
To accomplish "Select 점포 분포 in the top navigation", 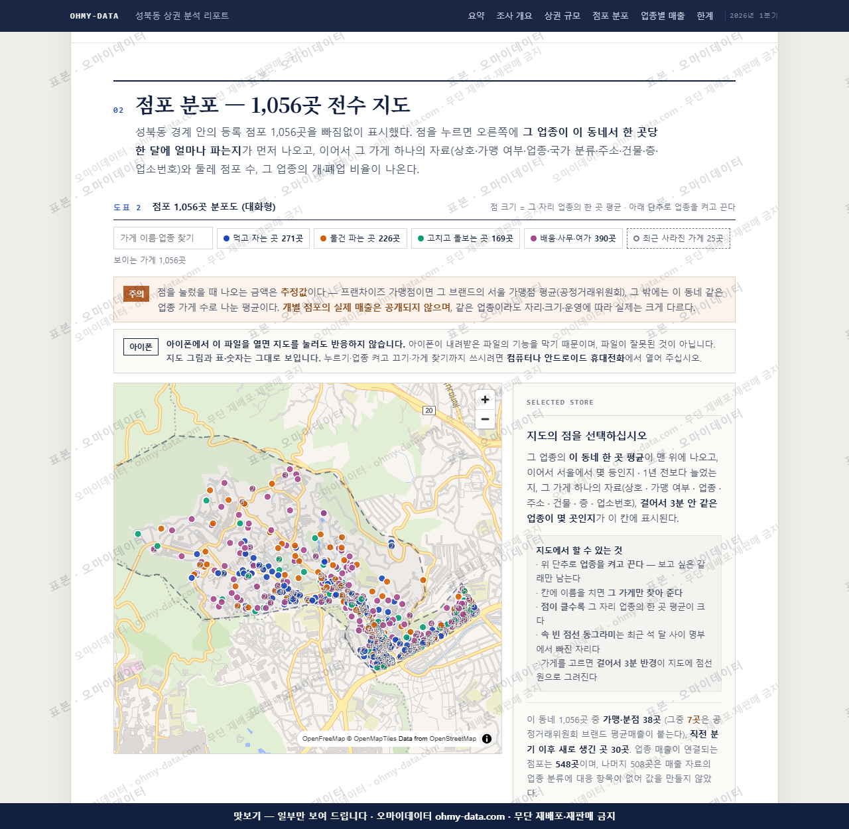I will (610, 16).
